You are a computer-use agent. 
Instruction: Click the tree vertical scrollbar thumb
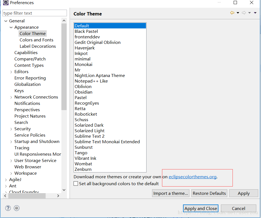point(64,67)
